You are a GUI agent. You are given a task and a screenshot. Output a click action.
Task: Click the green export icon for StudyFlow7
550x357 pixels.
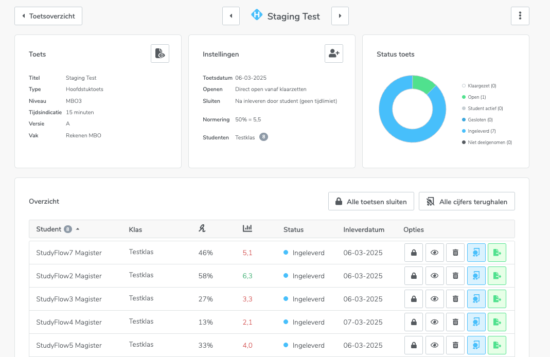click(497, 253)
